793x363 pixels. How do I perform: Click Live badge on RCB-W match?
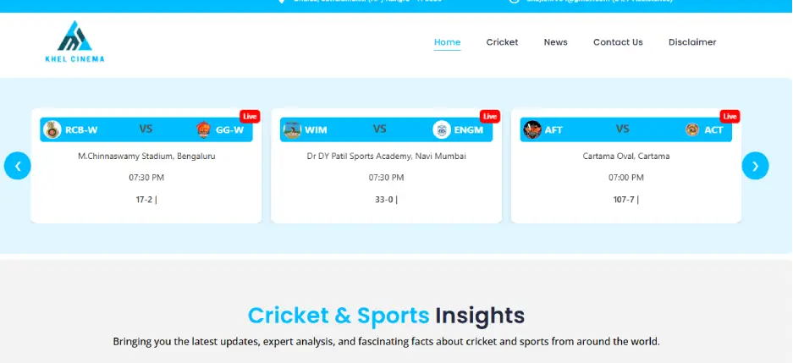click(250, 116)
